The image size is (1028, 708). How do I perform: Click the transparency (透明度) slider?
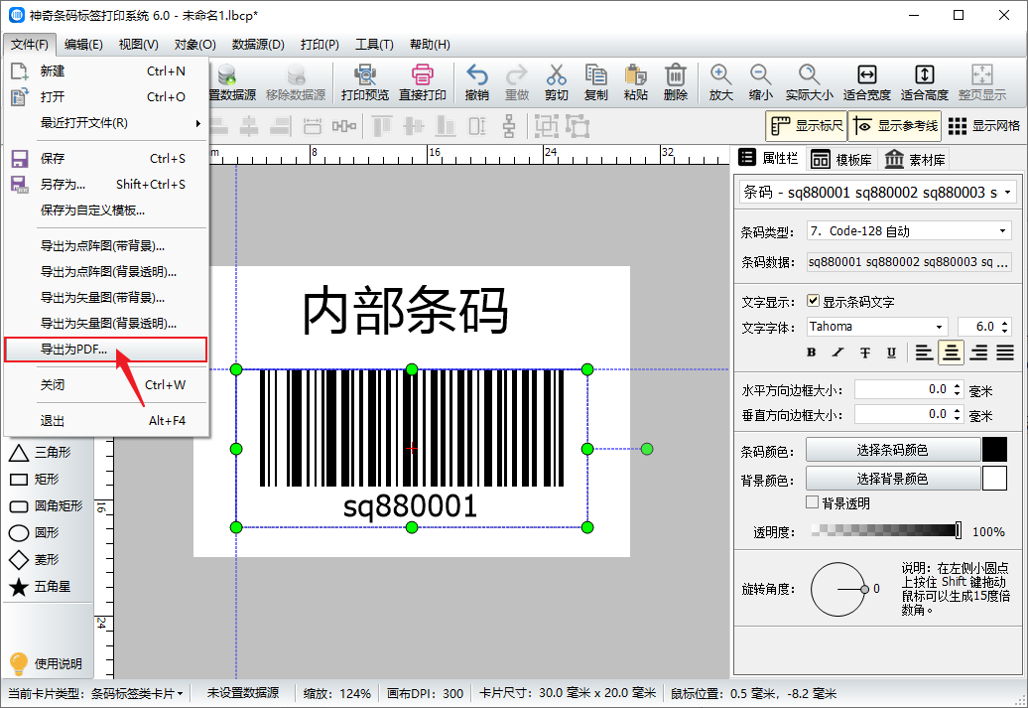[x=886, y=530]
